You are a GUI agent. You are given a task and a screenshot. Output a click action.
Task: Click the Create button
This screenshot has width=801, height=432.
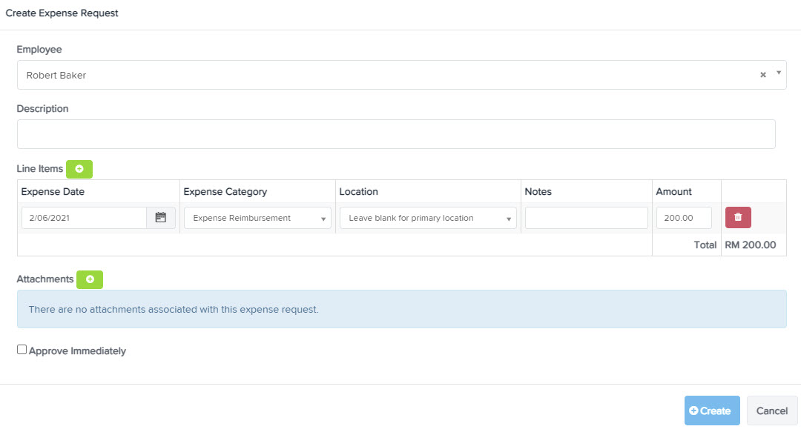(x=712, y=411)
